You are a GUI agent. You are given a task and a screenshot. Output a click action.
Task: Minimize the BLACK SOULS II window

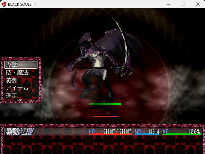coord(168,4)
